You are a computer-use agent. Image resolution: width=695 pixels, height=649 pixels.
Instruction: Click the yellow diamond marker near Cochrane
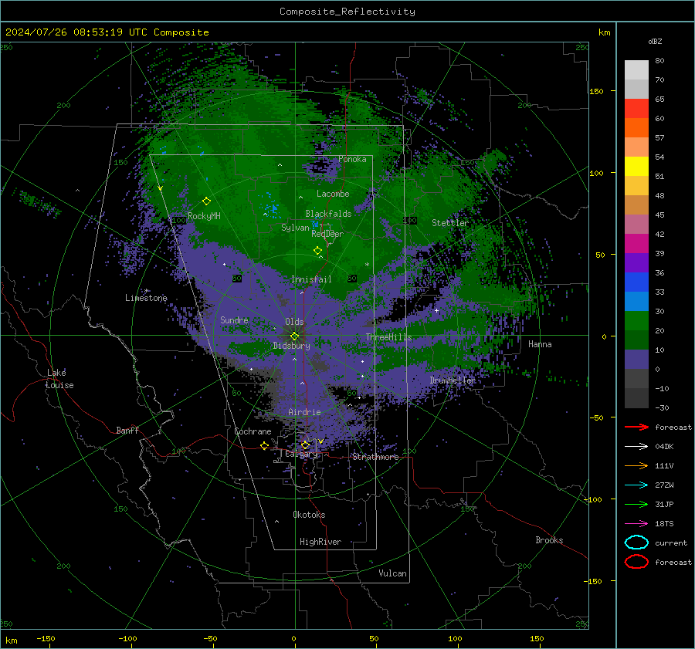coord(264,445)
